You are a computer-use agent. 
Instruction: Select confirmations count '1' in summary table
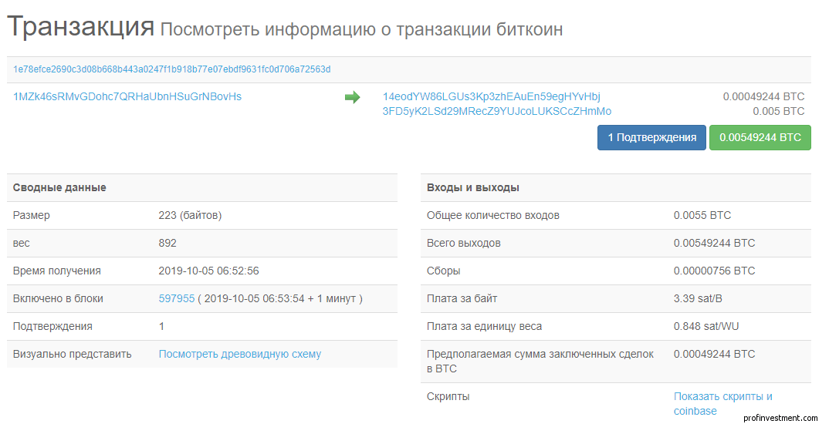tap(161, 326)
